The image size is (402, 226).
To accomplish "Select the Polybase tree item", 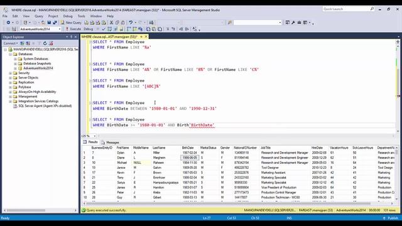I will tap(24, 87).
